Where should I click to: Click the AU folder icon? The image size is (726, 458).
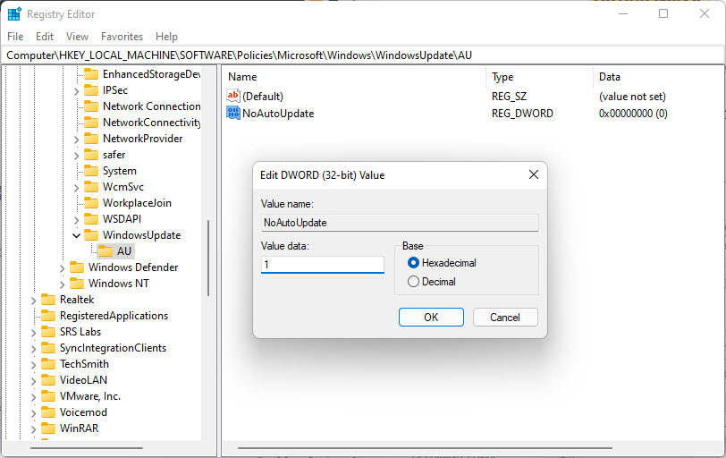click(106, 251)
